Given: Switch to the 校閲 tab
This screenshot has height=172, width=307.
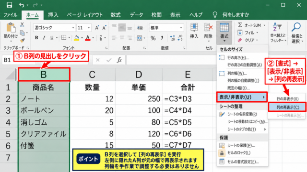Looking at the screenshot, I should click(x=156, y=15).
